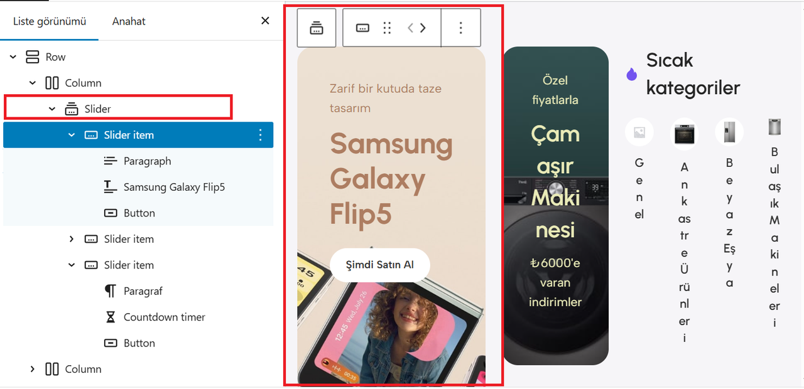Select Samsung Galaxy Flip5 tree row
The image size is (804, 389).
(138, 187)
